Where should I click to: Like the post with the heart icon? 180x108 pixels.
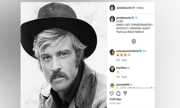[x=112, y=93]
